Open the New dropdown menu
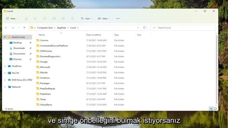The height and width of the screenshot is (128, 228). coord(12,18)
